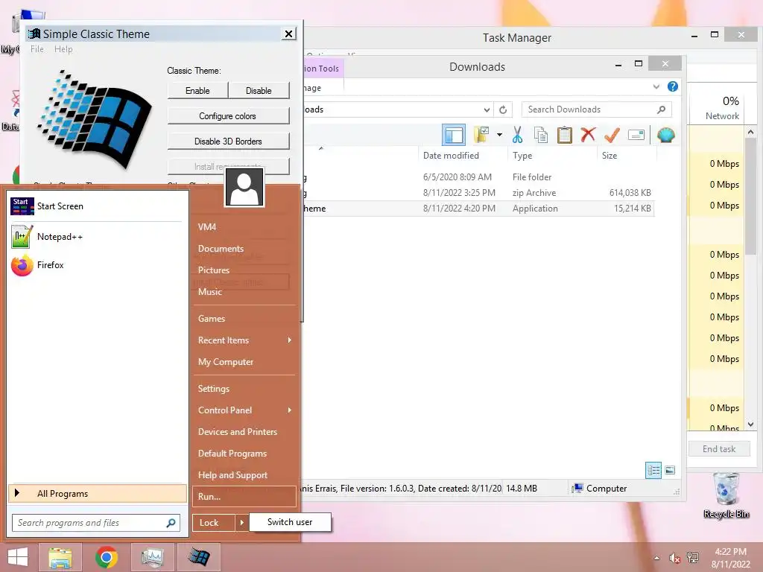Open Help menu in Simple Classic Theme
Image resolution: width=763 pixels, height=572 pixels.
click(63, 49)
